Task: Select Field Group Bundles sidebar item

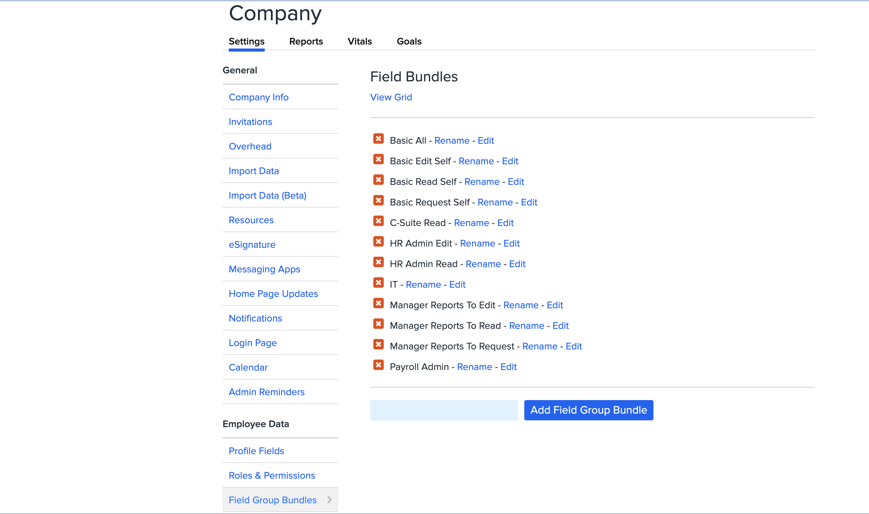Action: [x=280, y=500]
